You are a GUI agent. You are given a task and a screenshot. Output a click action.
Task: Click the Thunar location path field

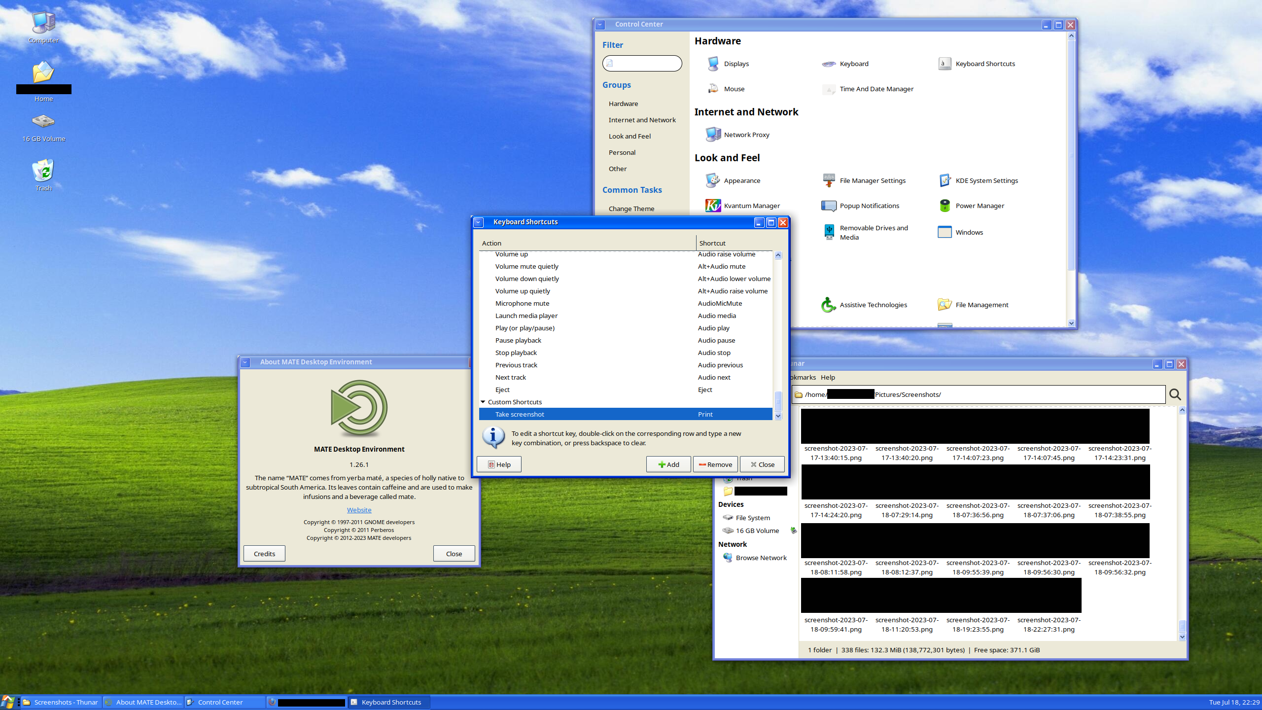pyautogui.click(x=979, y=394)
